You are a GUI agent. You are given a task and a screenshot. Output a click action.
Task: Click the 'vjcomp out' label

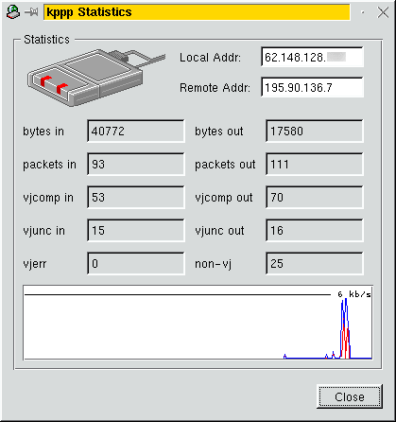tap(224, 198)
